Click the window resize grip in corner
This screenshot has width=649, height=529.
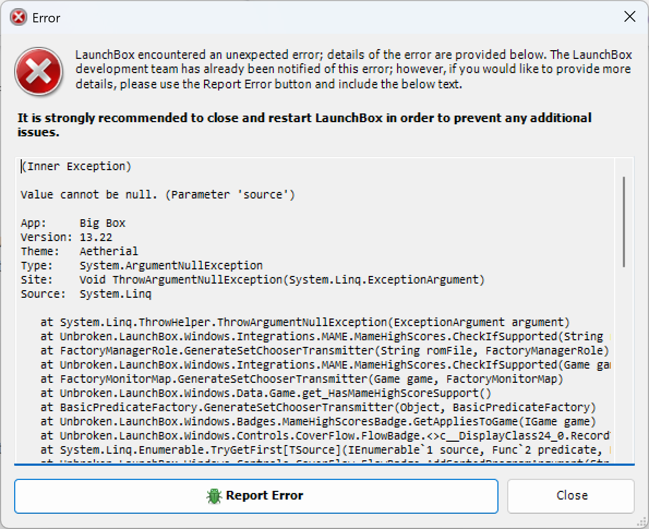[640, 521]
